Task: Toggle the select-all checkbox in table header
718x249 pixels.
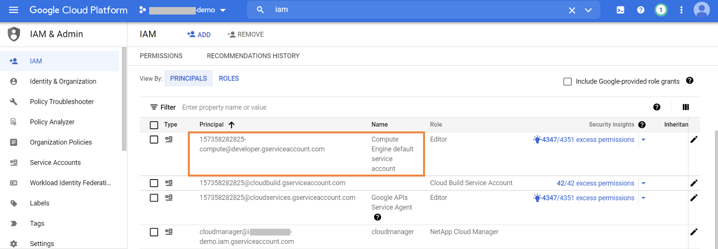Action: 154,125
